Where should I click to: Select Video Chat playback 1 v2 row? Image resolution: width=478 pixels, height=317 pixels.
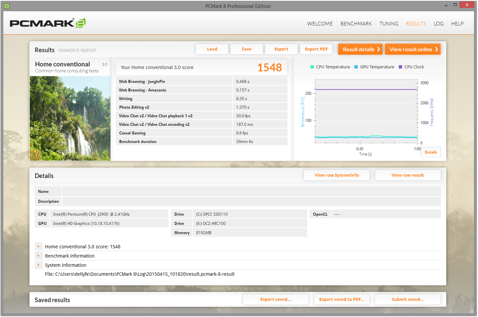pos(201,116)
